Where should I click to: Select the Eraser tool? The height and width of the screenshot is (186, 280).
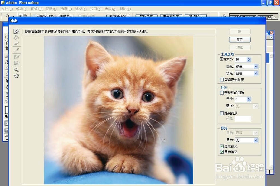click(x=16, y=44)
